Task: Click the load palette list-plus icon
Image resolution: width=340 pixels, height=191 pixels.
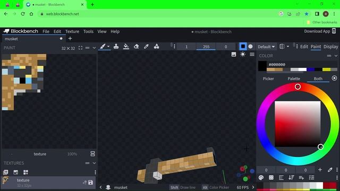Action: 301,178
